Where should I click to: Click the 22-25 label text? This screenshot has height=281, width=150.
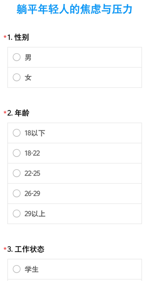click(32, 173)
